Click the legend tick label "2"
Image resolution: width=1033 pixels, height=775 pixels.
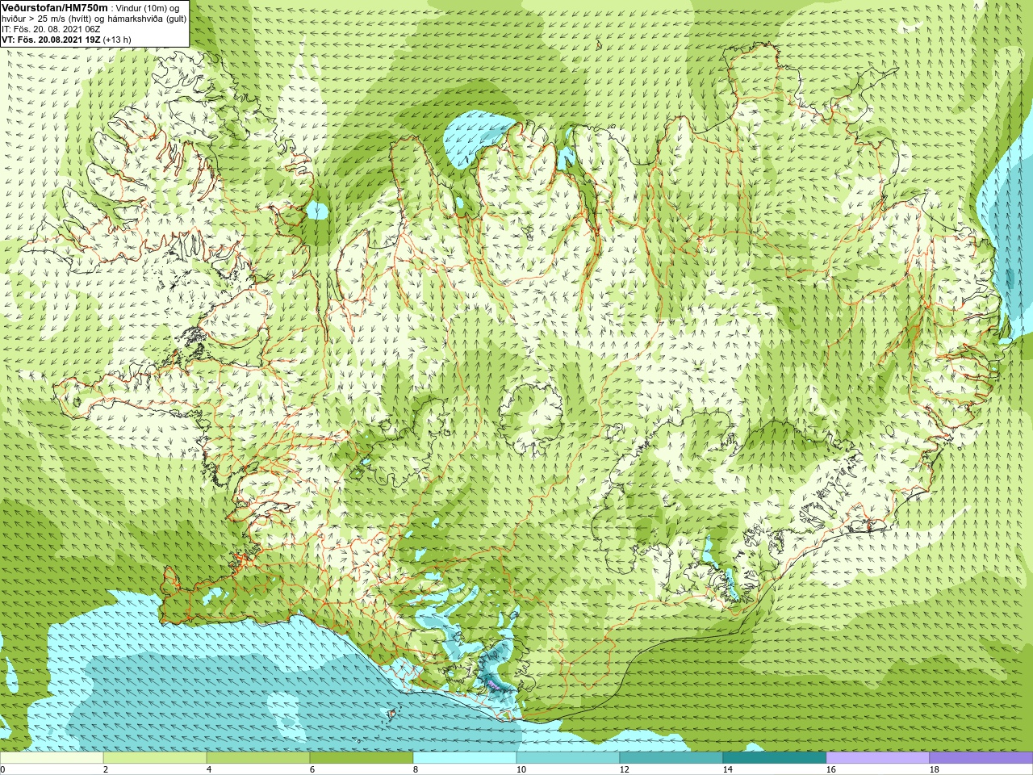tap(106, 769)
